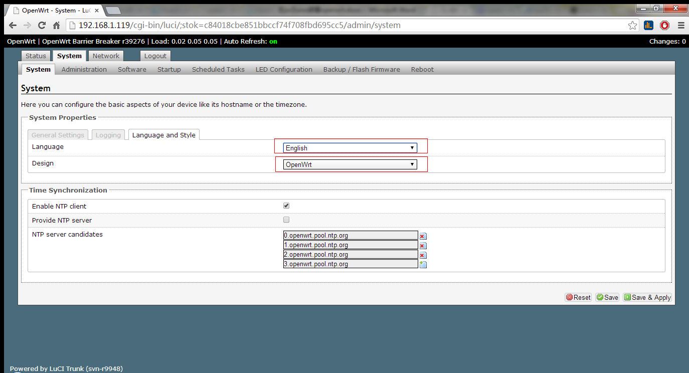Open the OpenWrt hostname link in header
Viewport: 689px width, 373px height.
click(x=21, y=41)
